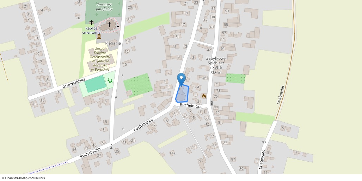This screenshot has width=362, height=181.
Task: Click the playground icon near Grunwaldzka
Action: (x=110, y=80)
